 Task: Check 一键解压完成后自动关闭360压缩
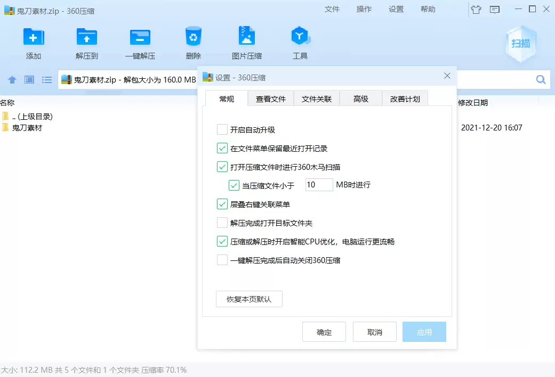(222, 260)
